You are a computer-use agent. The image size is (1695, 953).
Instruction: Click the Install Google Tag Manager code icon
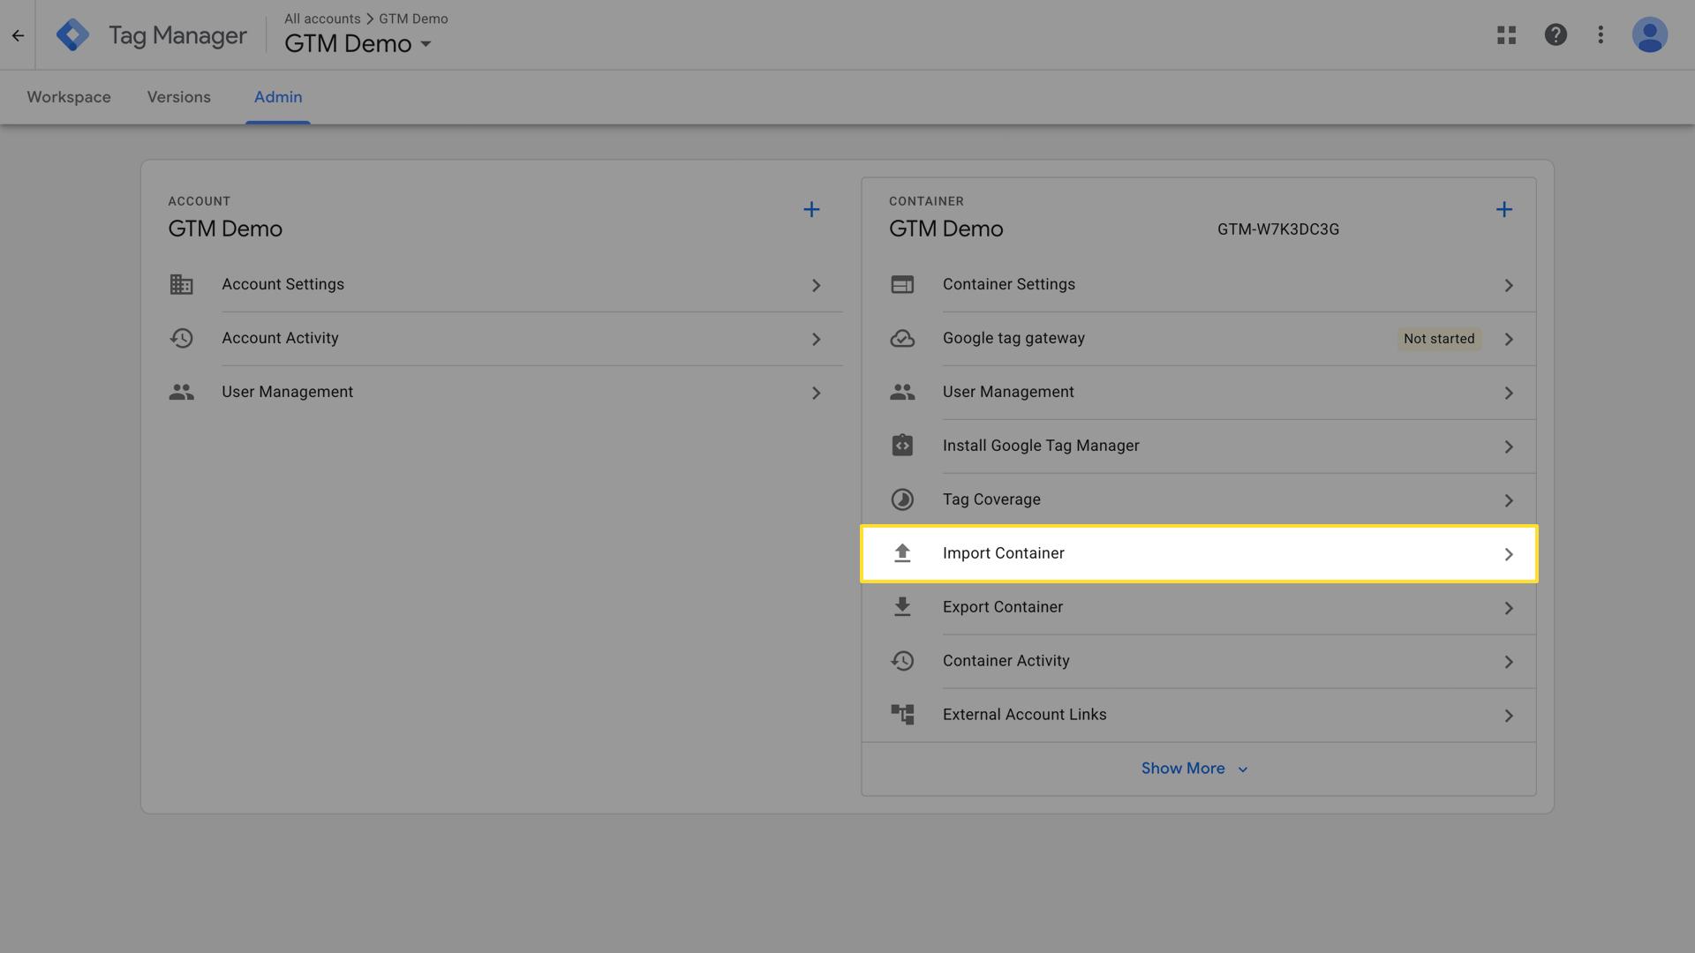[x=902, y=446]
